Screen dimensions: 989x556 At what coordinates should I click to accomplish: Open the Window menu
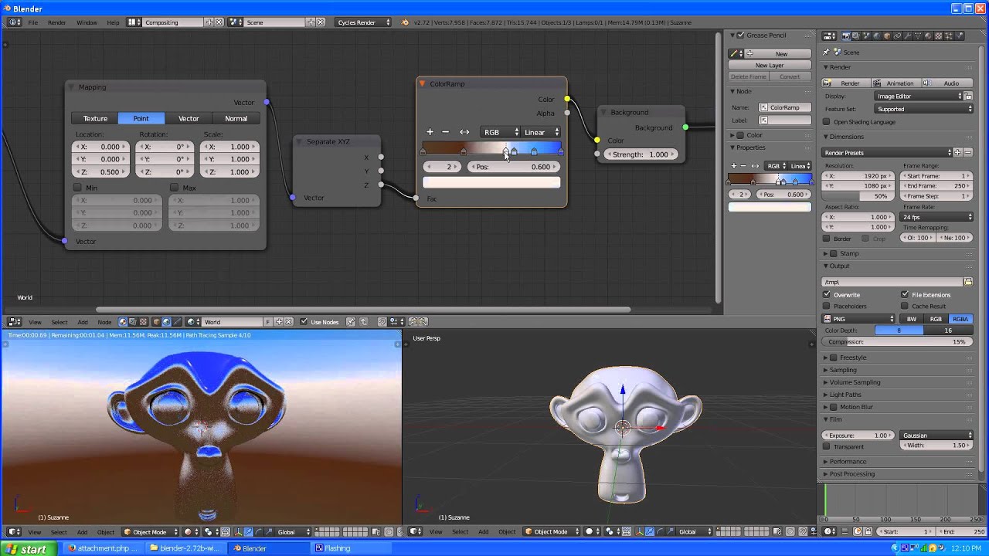87,22
